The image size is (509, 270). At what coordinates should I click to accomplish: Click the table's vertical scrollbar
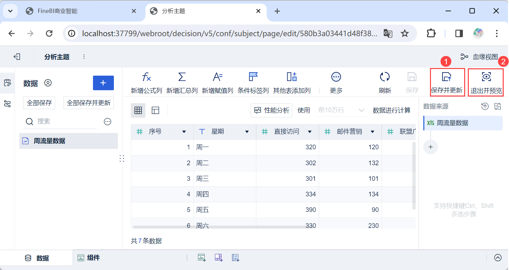click(414, 176)
